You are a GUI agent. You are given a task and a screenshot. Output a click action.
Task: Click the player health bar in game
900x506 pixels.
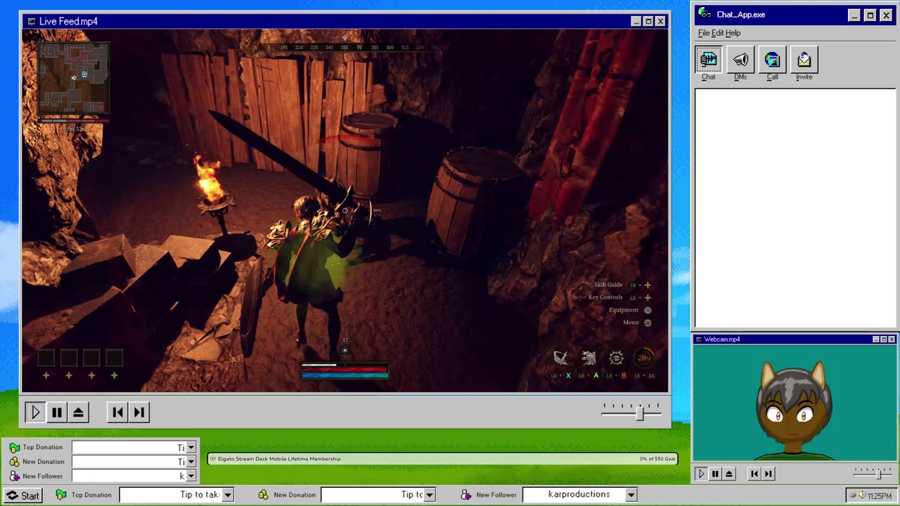pos(345,368)
